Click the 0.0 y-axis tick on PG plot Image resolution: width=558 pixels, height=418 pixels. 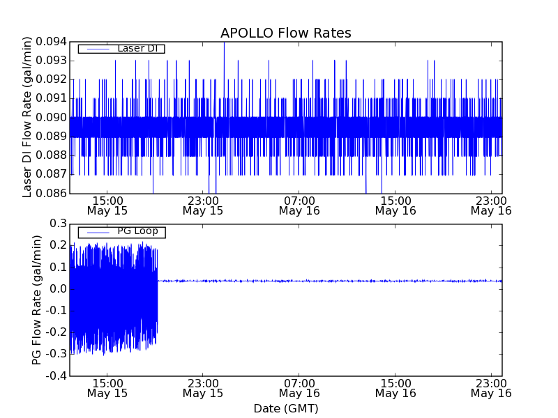coord(57,288)
